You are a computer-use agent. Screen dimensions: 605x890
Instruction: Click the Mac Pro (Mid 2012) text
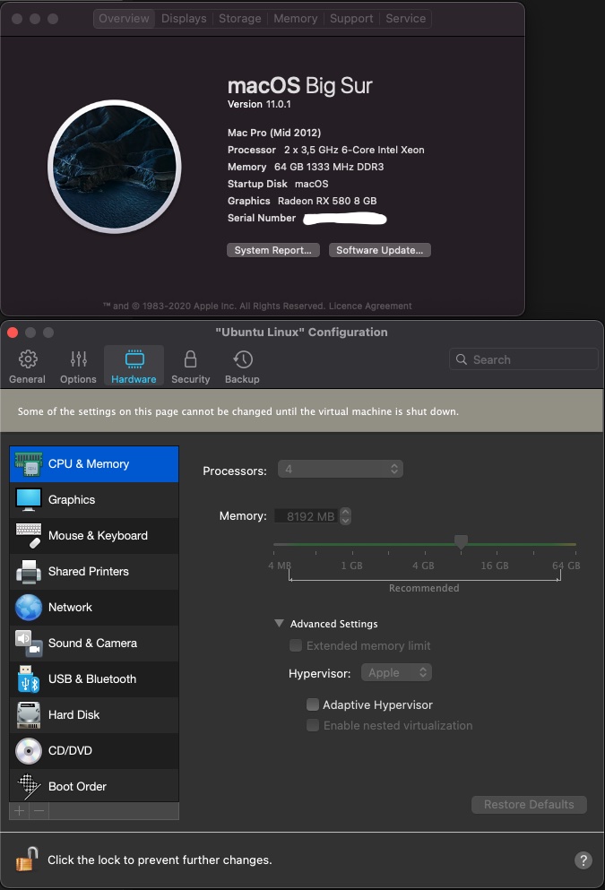(274, 133)
